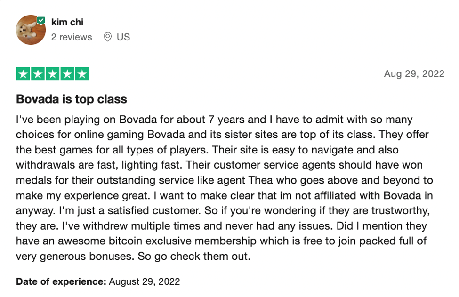Click the location pin icon beside US
The height and width of the screenshot is (297, 459).
[x=108, y=37]
